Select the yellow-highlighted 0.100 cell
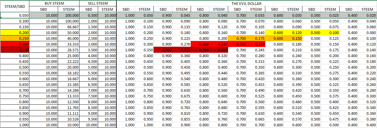Screen dimensions: 377x128 click(x=330, y=33)
